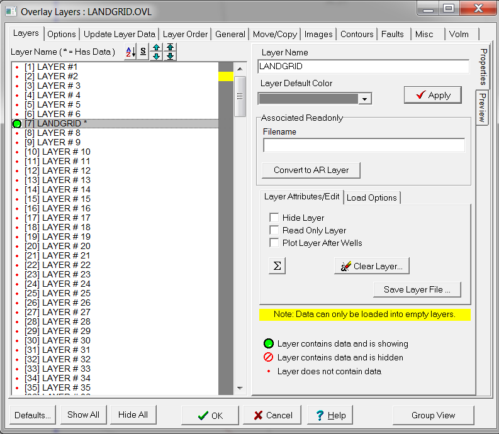Image resolution: width=499 pixels, height=434 pixels.
Task: Click the Hide All button
Action: pyautogui.click(x=133, y=415)
